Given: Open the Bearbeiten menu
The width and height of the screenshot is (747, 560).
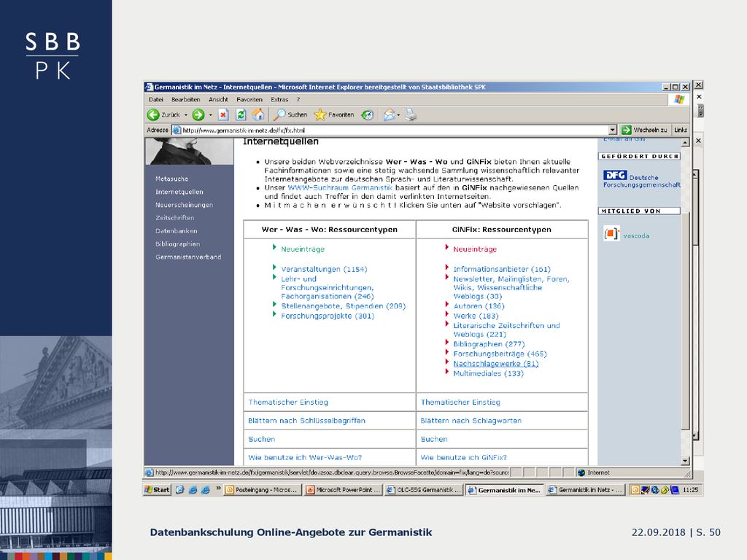Looking at the screenshot, I should coord(186,99).
